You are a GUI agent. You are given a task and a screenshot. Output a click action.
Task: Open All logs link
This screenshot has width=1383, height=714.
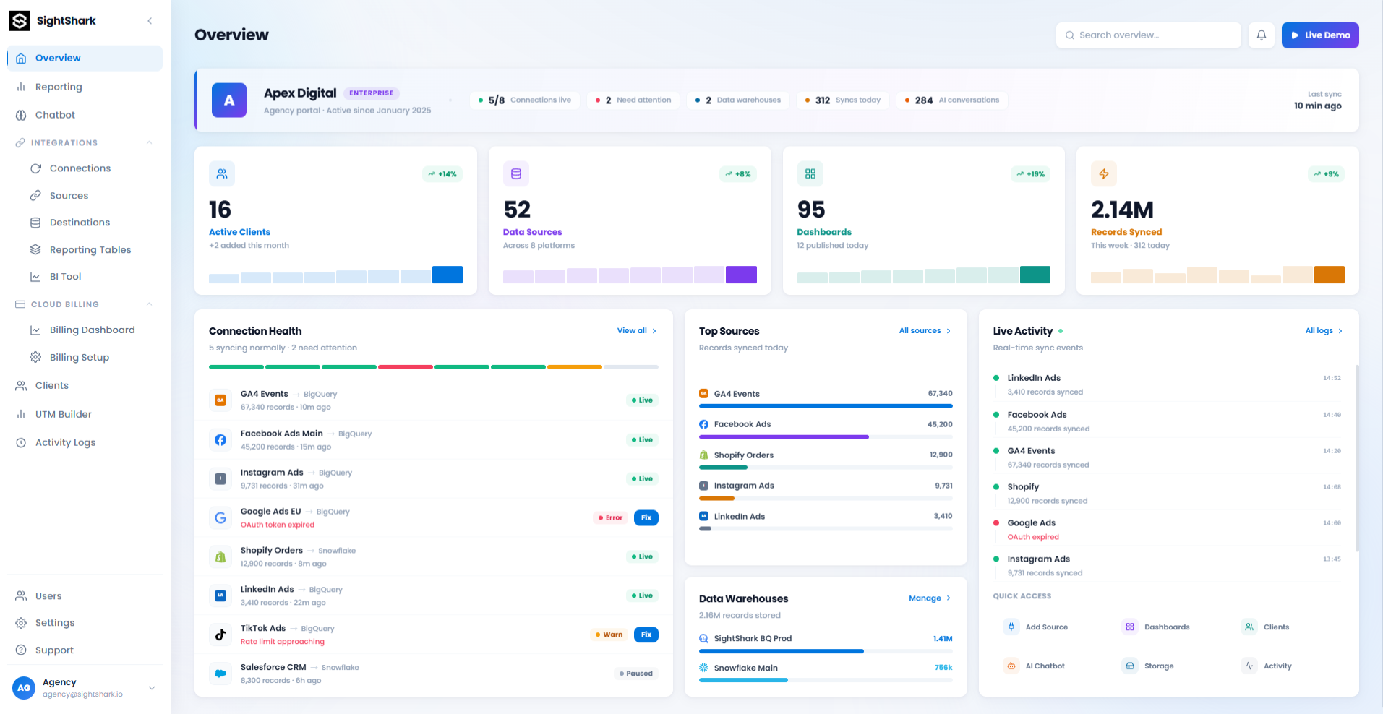point(1324,331)
